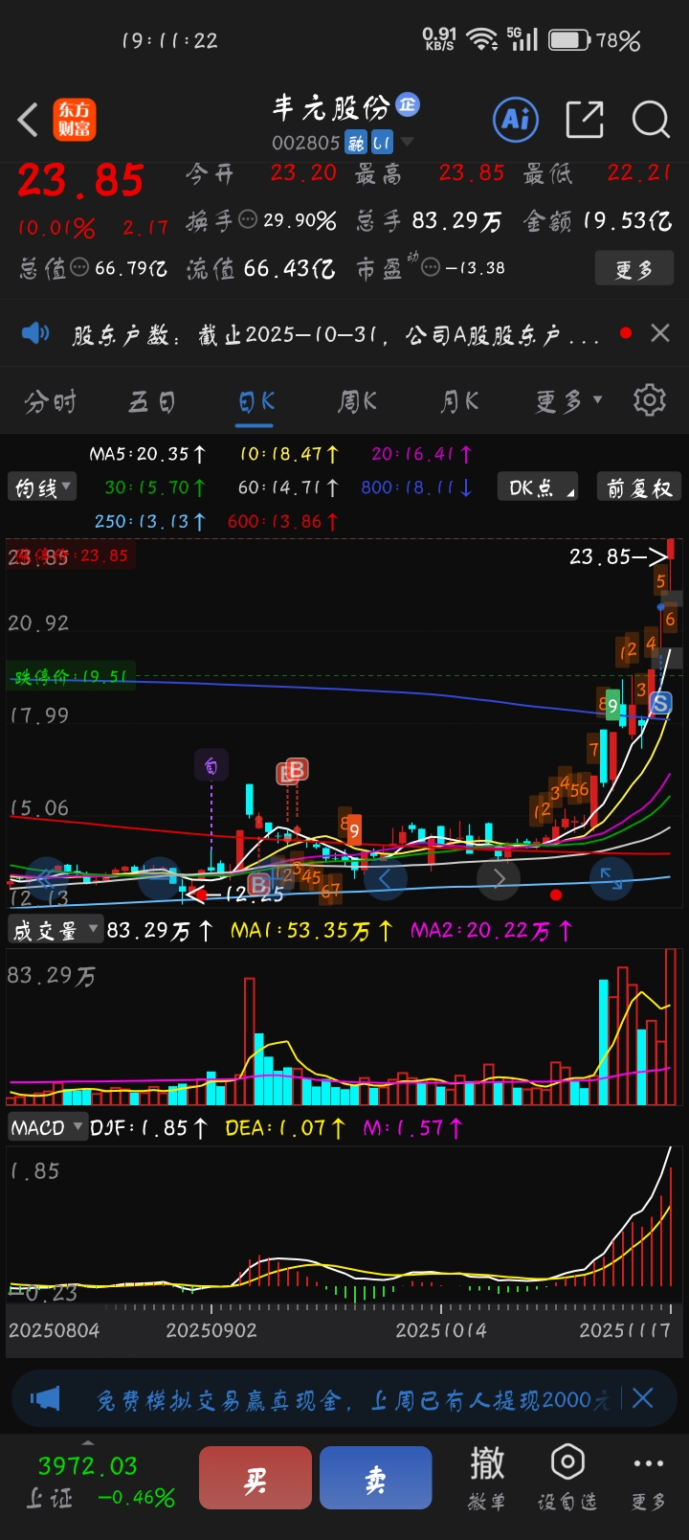Switch to 分时 tab

pyautogui.click(x=51, y=401)
